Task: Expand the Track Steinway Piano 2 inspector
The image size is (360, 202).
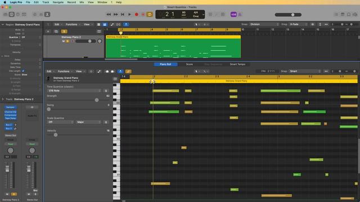Action: 3,99
